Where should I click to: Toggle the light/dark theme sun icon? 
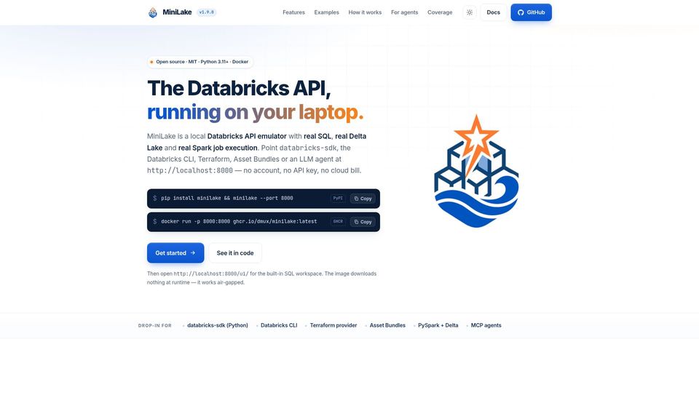470,12
